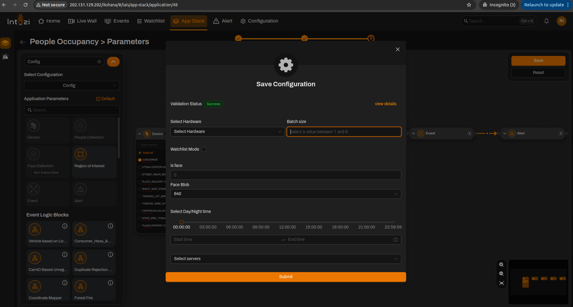573x307 pixels.
Task: Click the back arrow beside People Occupancy
Action: 23,42
